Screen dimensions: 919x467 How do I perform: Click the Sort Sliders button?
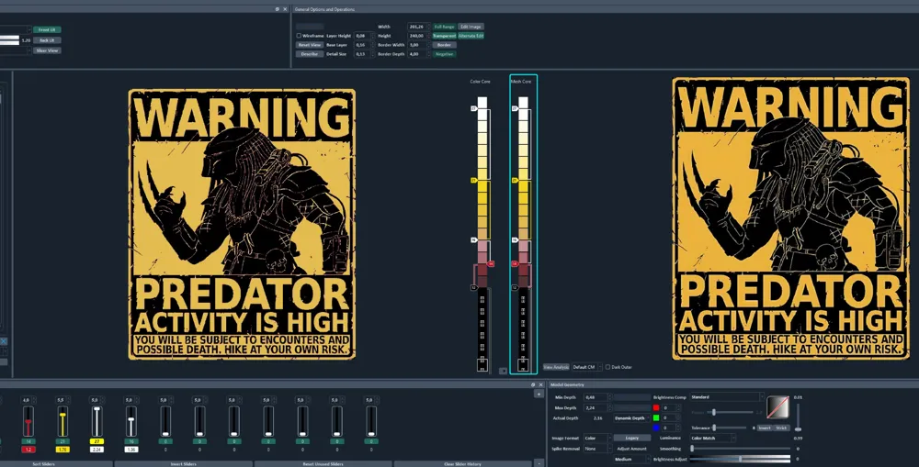click(x=44, y=463)
